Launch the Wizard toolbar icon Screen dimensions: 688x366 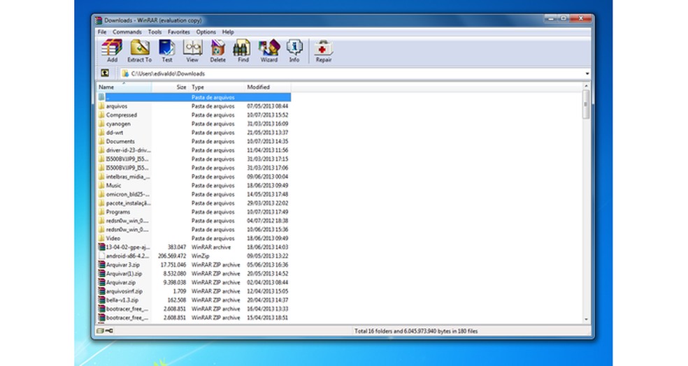click(x=269, y=47)
